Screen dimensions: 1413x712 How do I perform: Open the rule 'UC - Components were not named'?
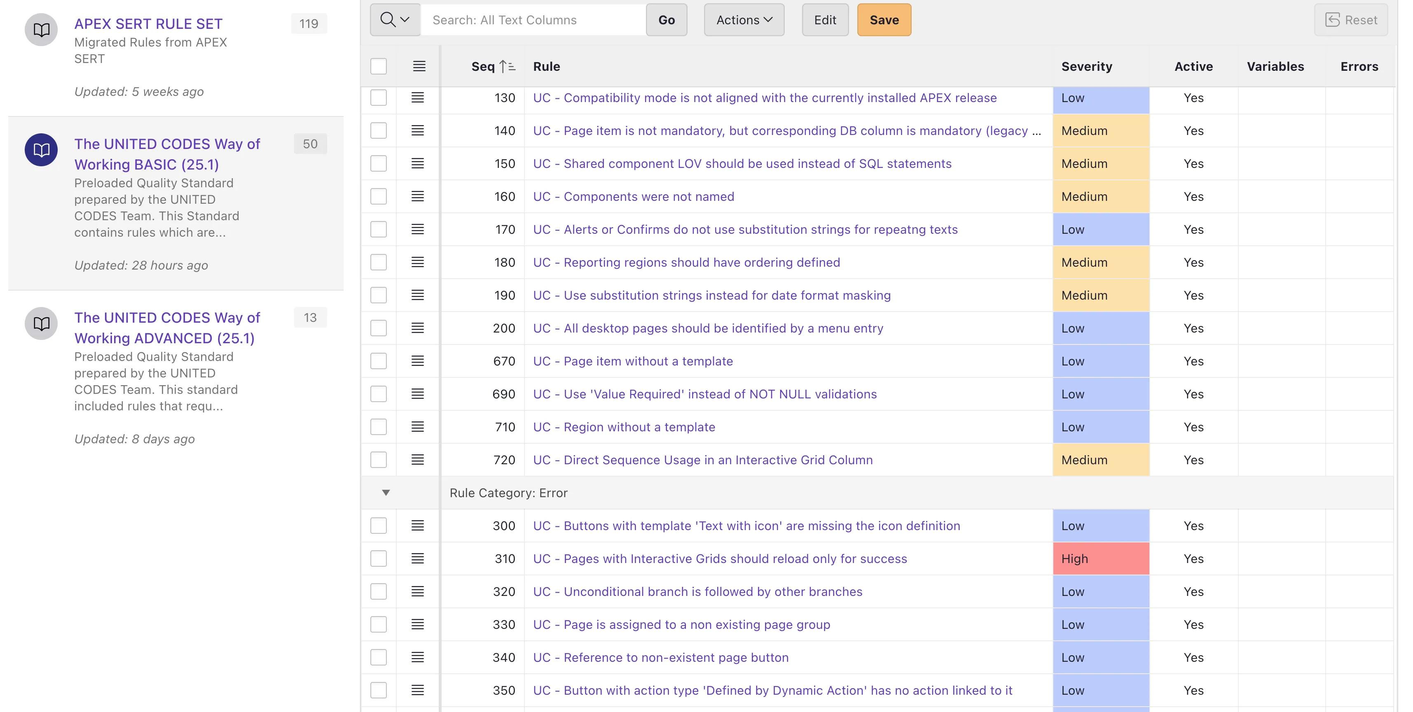point(633,197)
